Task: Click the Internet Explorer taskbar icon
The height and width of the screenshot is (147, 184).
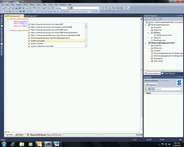Action: pyautogui.click(x=13, y=144)
